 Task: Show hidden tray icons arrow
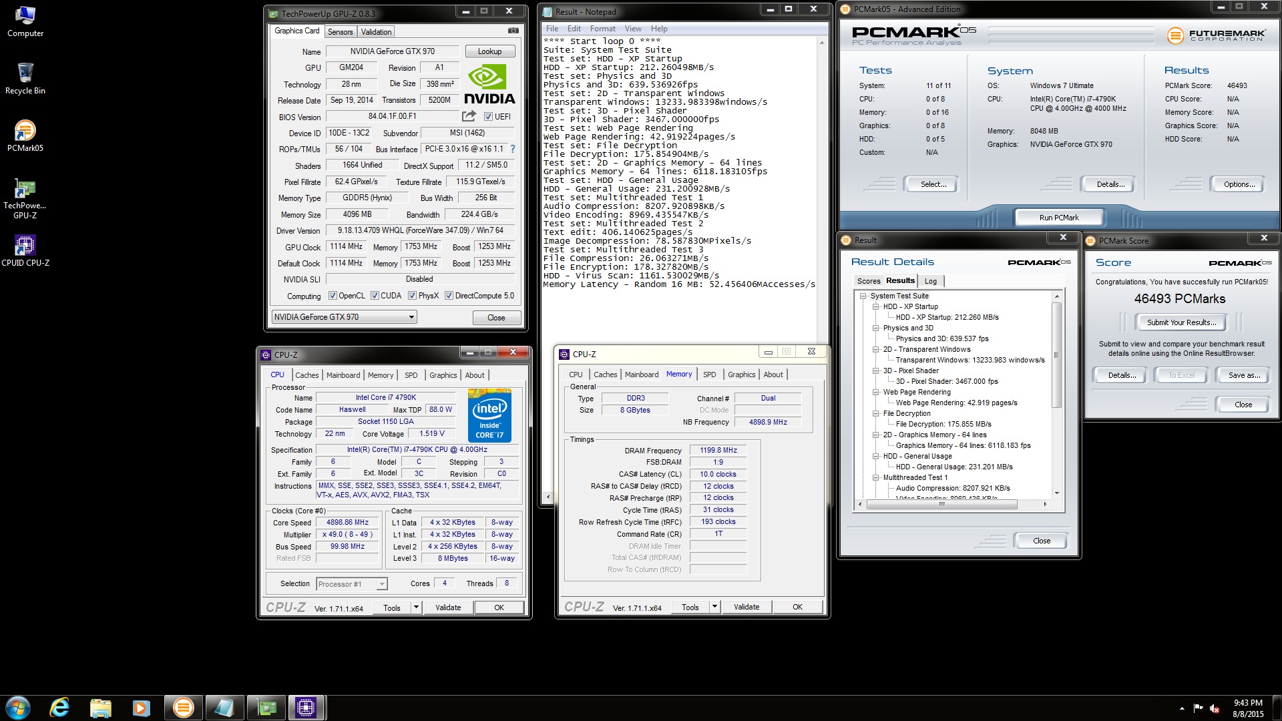(x=1182, y=708)
